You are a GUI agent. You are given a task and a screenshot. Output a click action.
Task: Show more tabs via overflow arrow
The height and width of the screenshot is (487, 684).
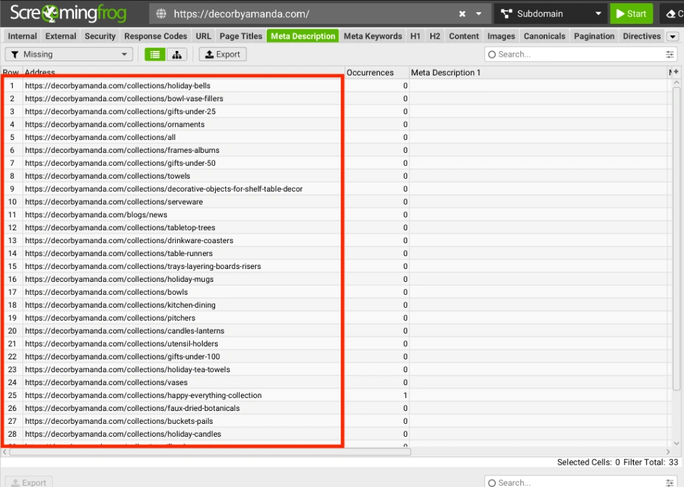click(x=672, y=37)
